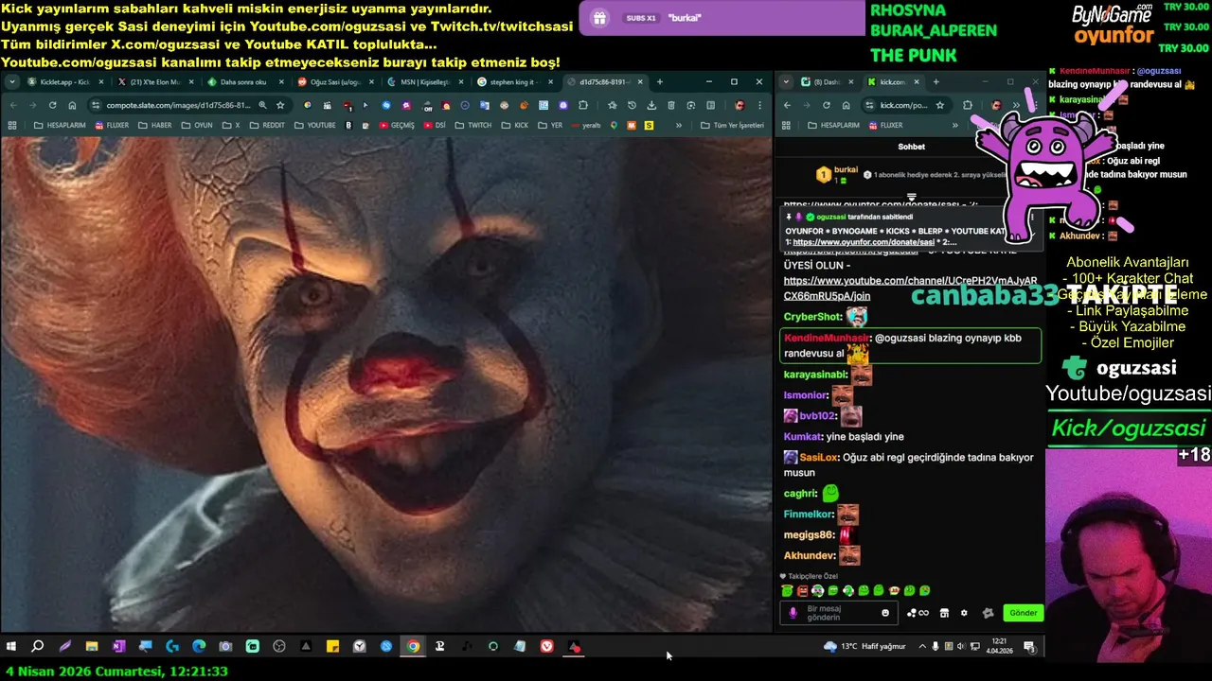Image resolution: width=1212 pixels, height=681 pixels.
Task: Expand hidden bookmarks chevron in left browser
Action: [x=678, y=125]
